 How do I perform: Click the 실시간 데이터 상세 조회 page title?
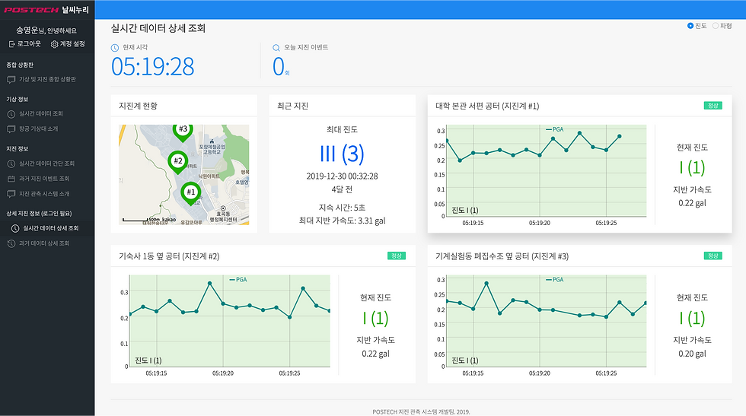(x=158, y=28)
